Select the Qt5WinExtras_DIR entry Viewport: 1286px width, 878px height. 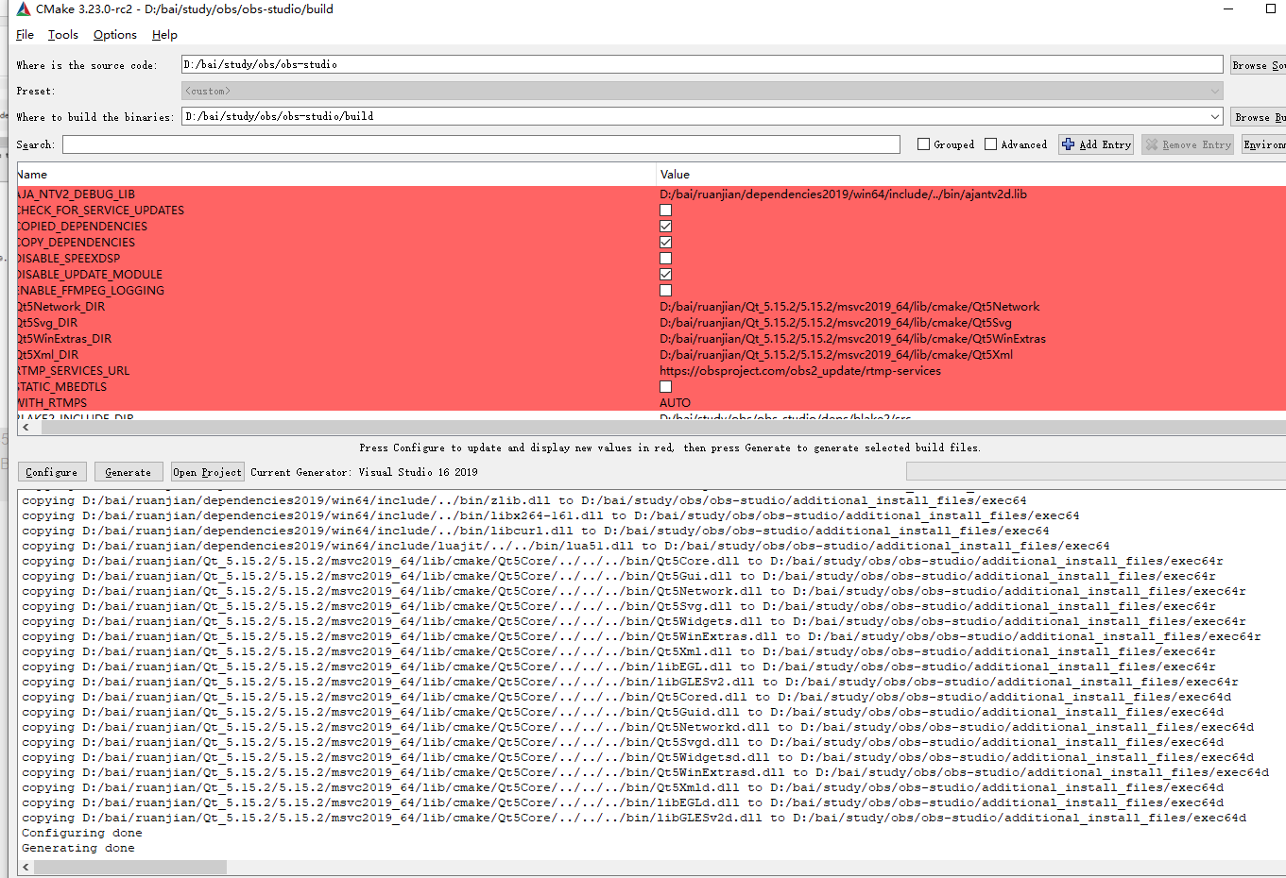coord(64,339)
